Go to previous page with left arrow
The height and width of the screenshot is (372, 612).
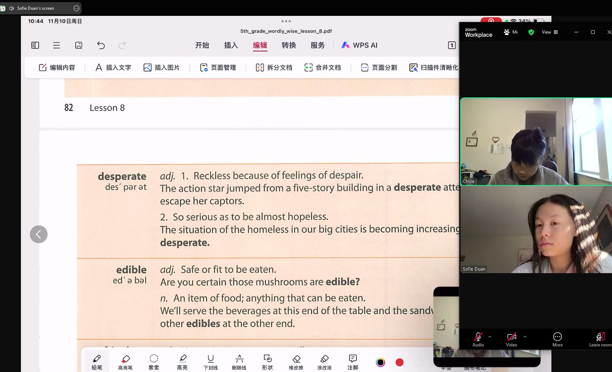(39, 234)
